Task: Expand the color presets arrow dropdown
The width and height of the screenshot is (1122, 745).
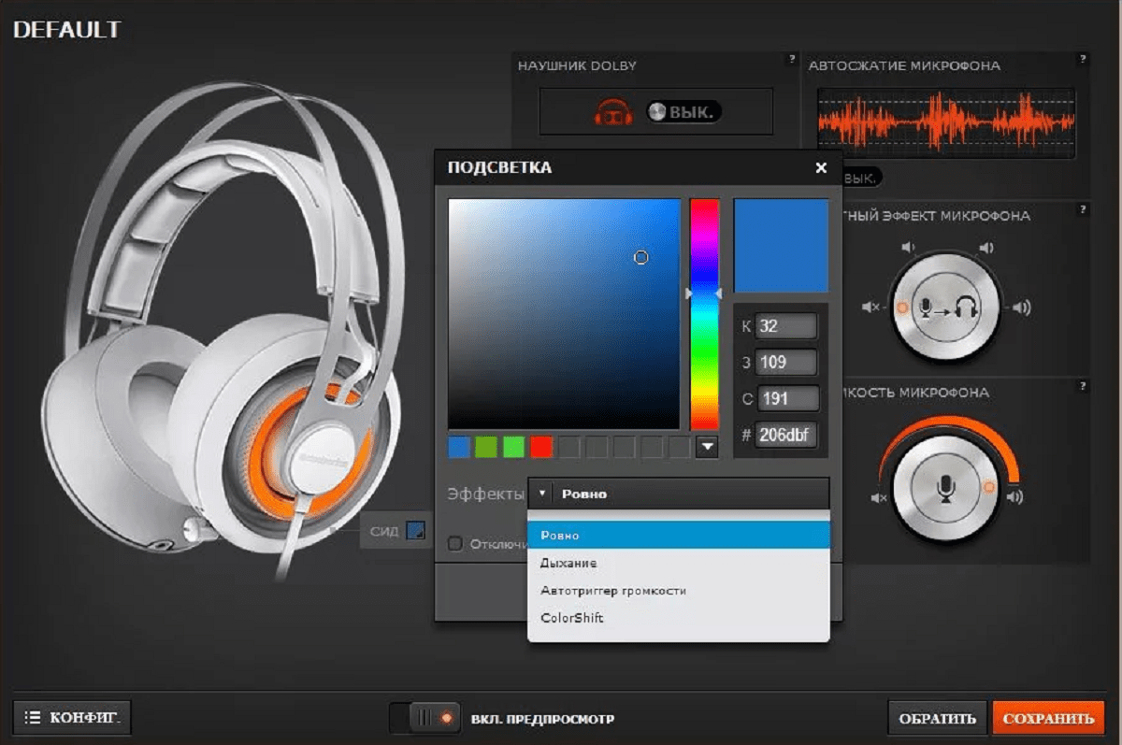Action: tap(707, 448)
